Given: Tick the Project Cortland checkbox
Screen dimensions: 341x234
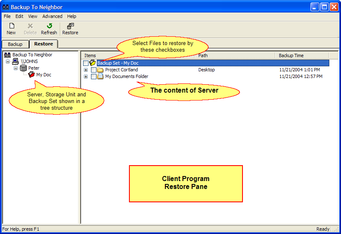Looking at the screenshot, I should tap(93, 70).
